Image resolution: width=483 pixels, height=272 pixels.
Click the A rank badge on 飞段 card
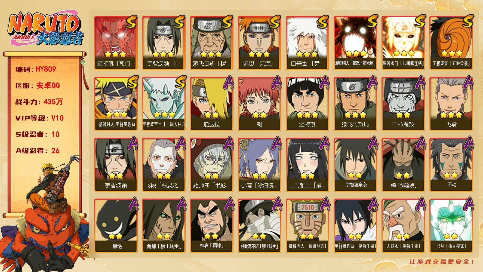[x=467, y=82]
